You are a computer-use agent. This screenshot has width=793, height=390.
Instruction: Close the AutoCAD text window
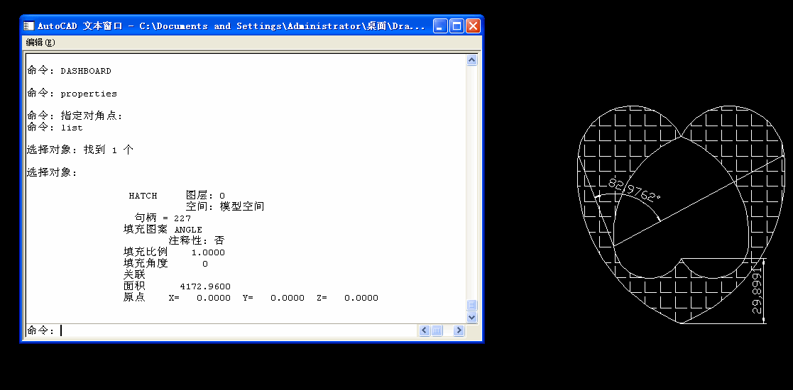tap(473, 26)
